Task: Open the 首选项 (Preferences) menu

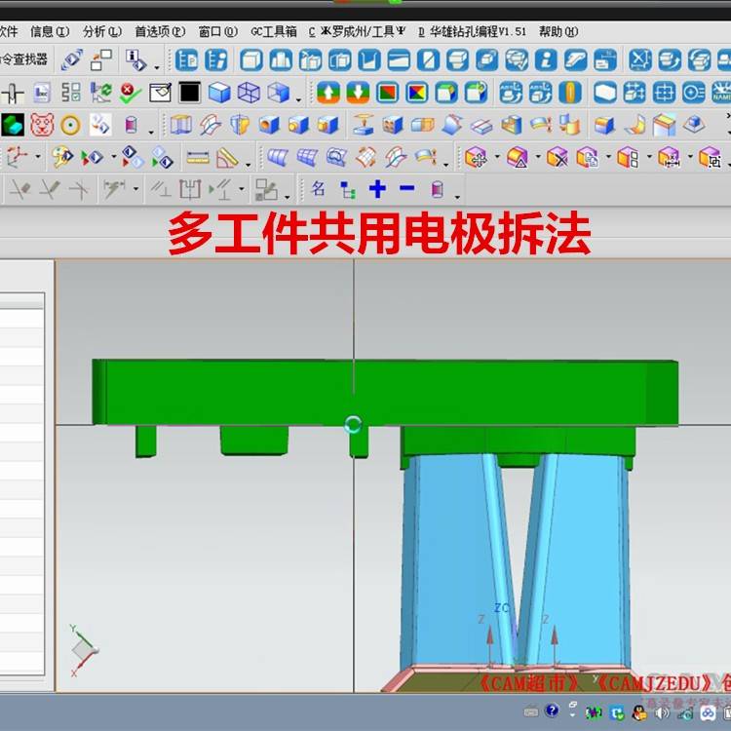Action: [x=159, y=31]
